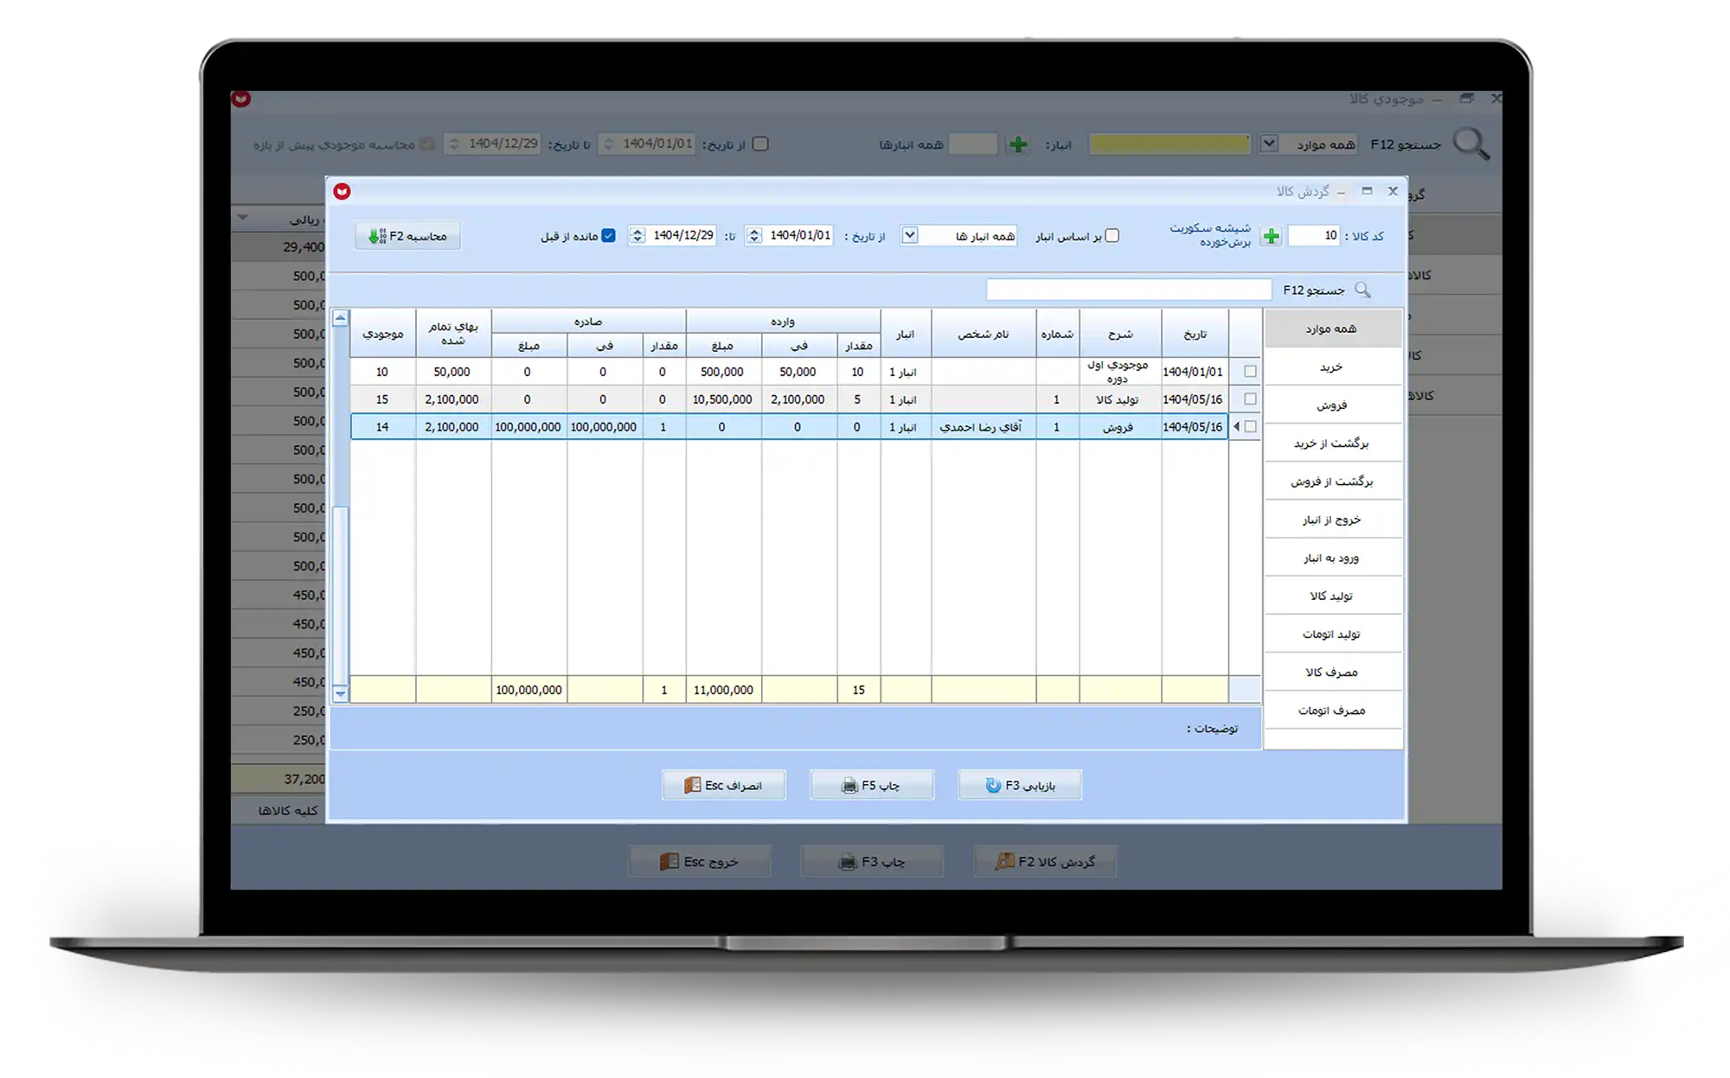Click the sort arrow on the ریالی column header

coord(243,218)
